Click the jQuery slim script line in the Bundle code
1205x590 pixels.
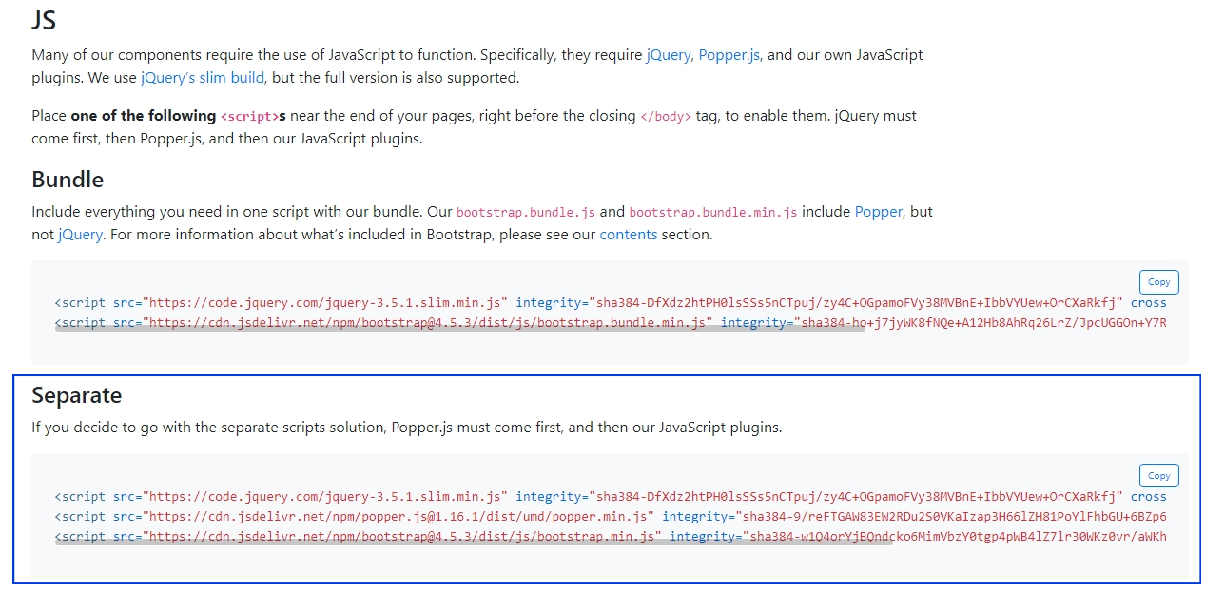(x=611, y=303)
